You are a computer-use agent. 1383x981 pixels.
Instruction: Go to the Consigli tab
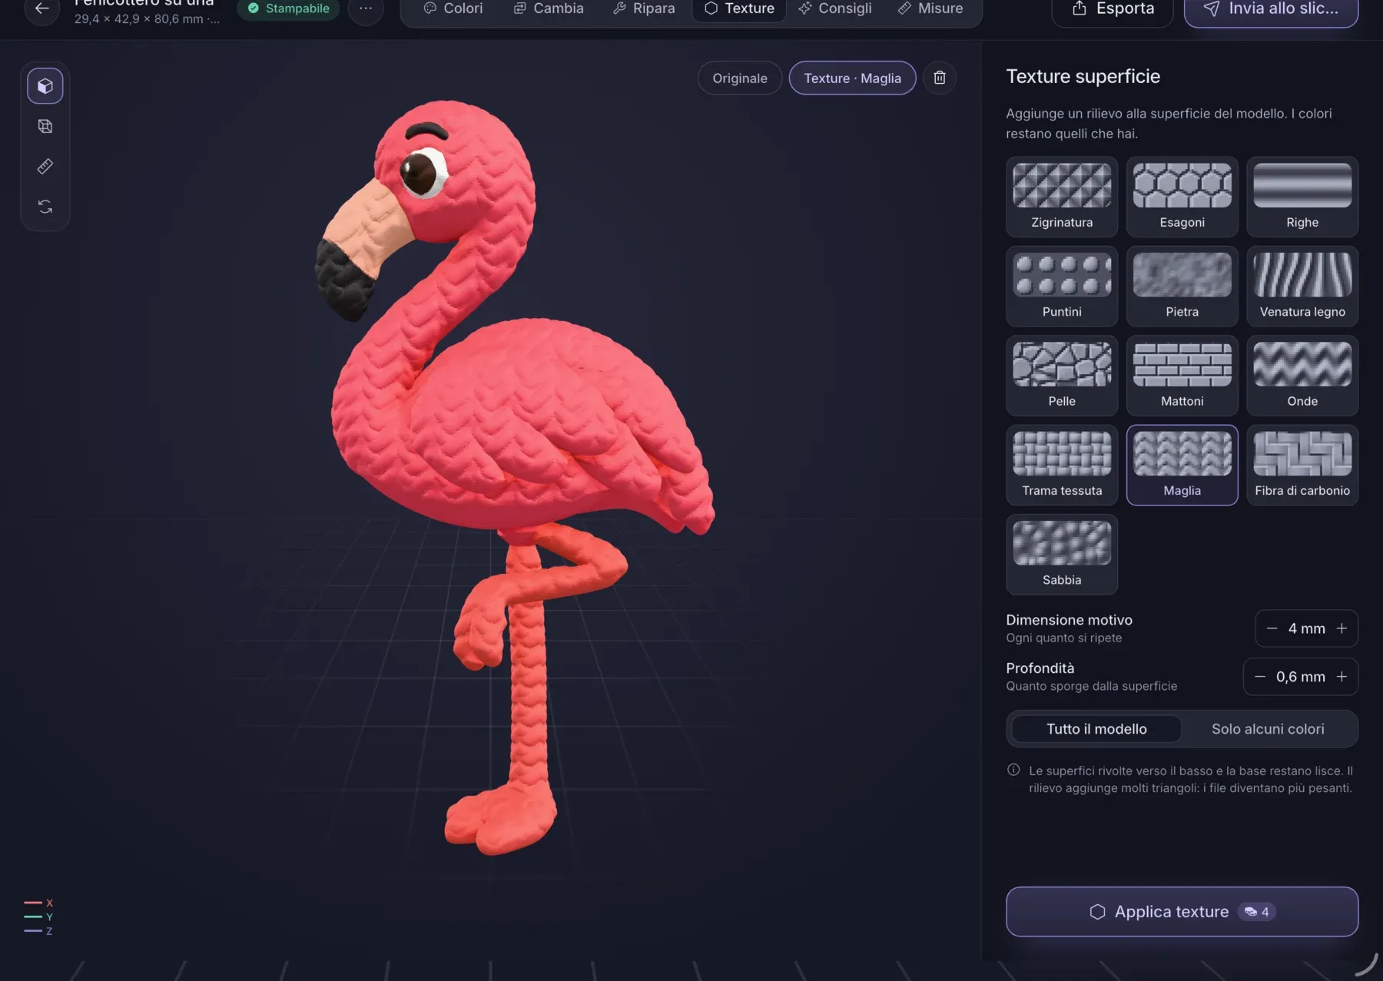[x=835, y=8]
